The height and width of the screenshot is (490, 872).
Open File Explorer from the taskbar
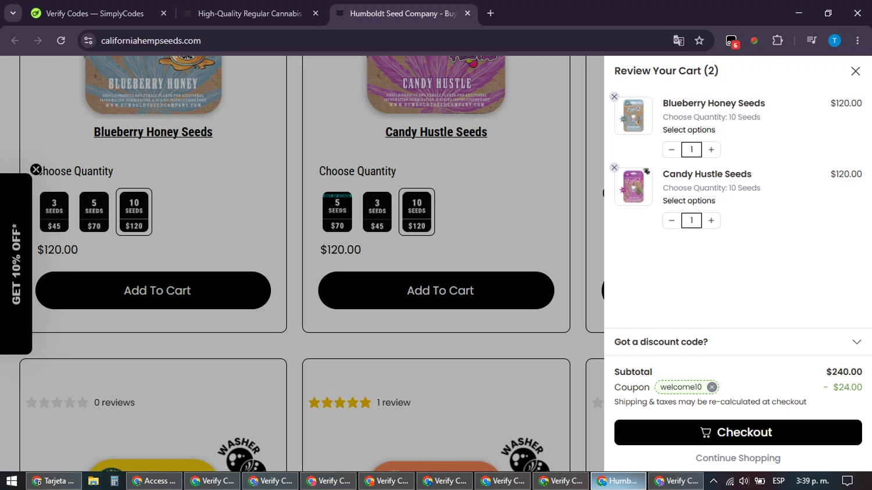pyautogui.click(x=93, y=481)
